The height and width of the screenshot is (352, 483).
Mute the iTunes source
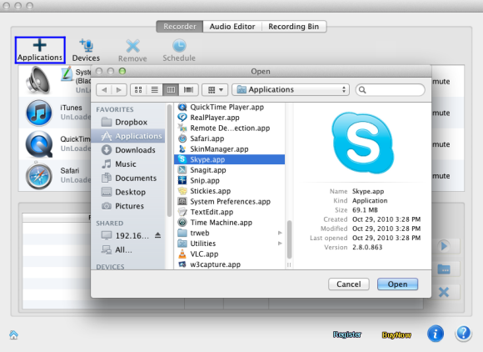tap(441, 113)
